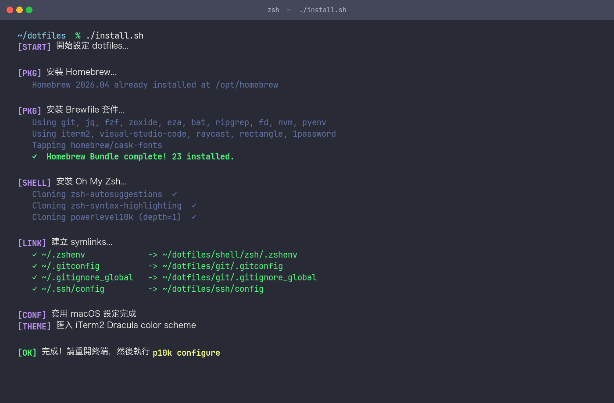Click the checkmark after zsh-syntax-highlighting

pos(193,205)
